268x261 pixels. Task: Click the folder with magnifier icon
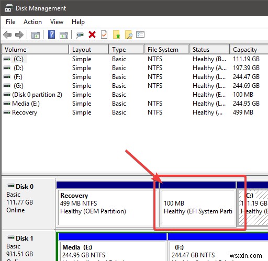(129, 35)
